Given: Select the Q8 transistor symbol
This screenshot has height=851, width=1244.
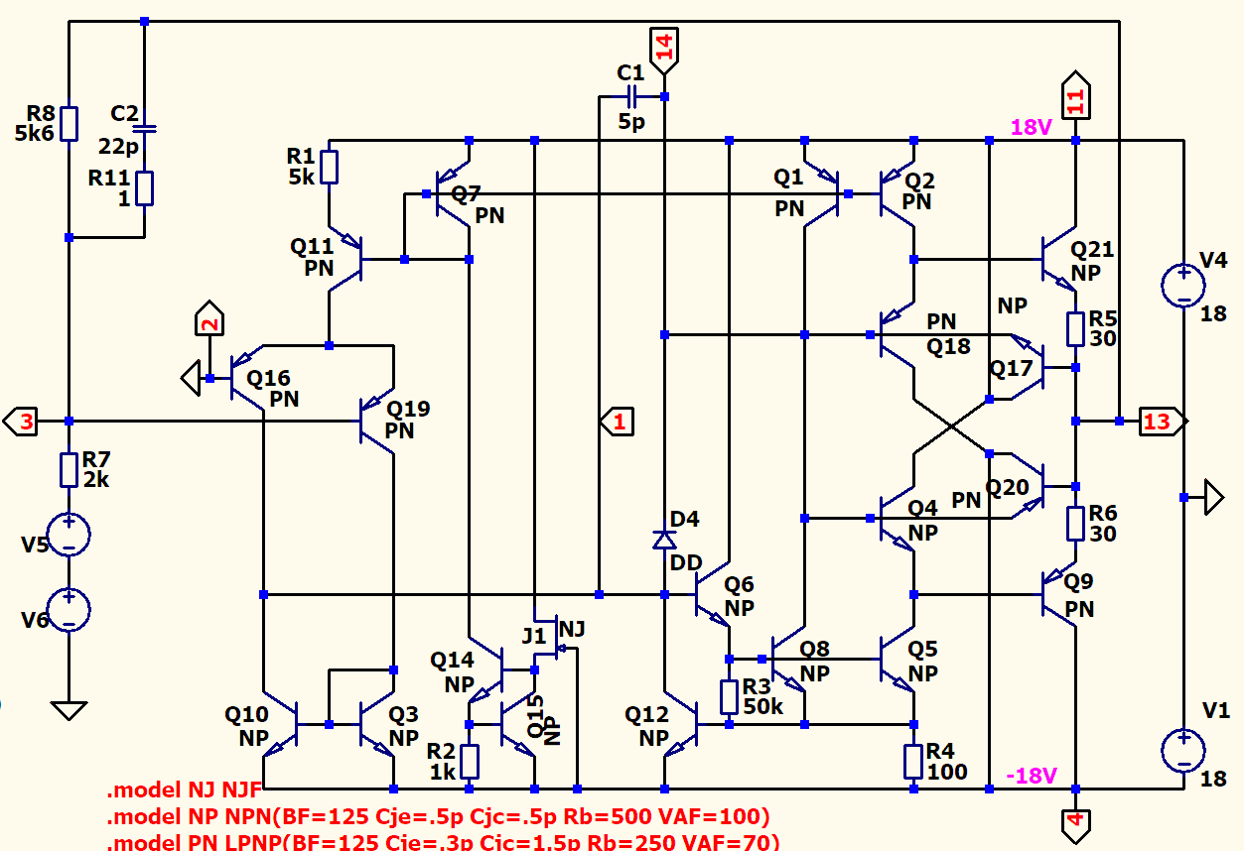Looking at the screenshot, I should point(788,659).
